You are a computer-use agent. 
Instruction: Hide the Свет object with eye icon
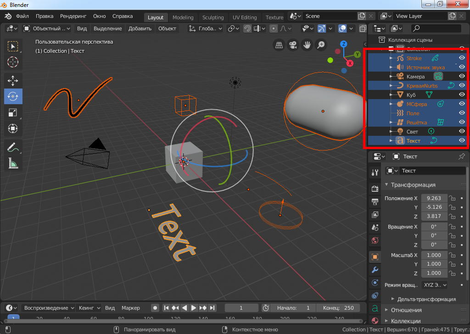point(462,131)
